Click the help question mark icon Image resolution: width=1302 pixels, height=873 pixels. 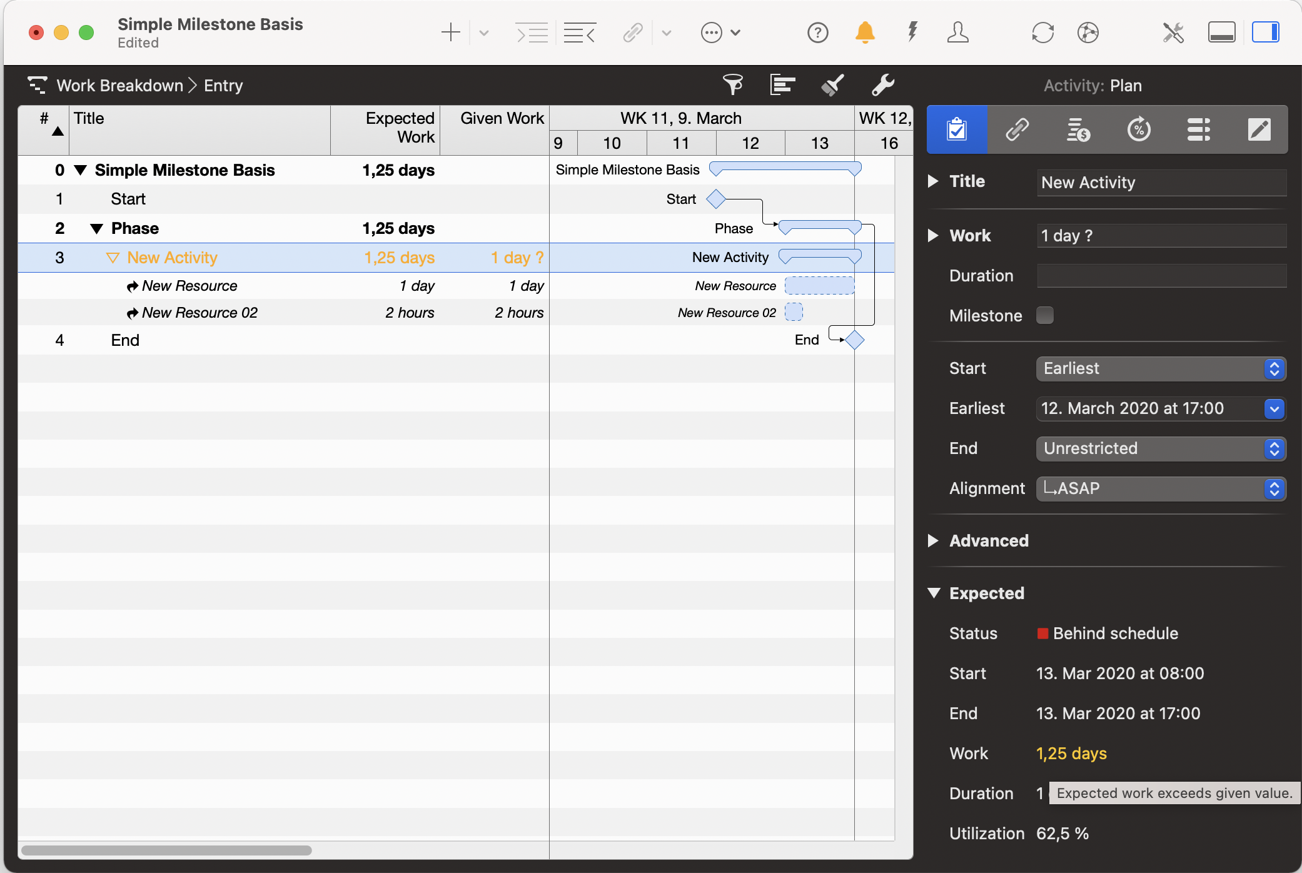[x=817, y=33]
